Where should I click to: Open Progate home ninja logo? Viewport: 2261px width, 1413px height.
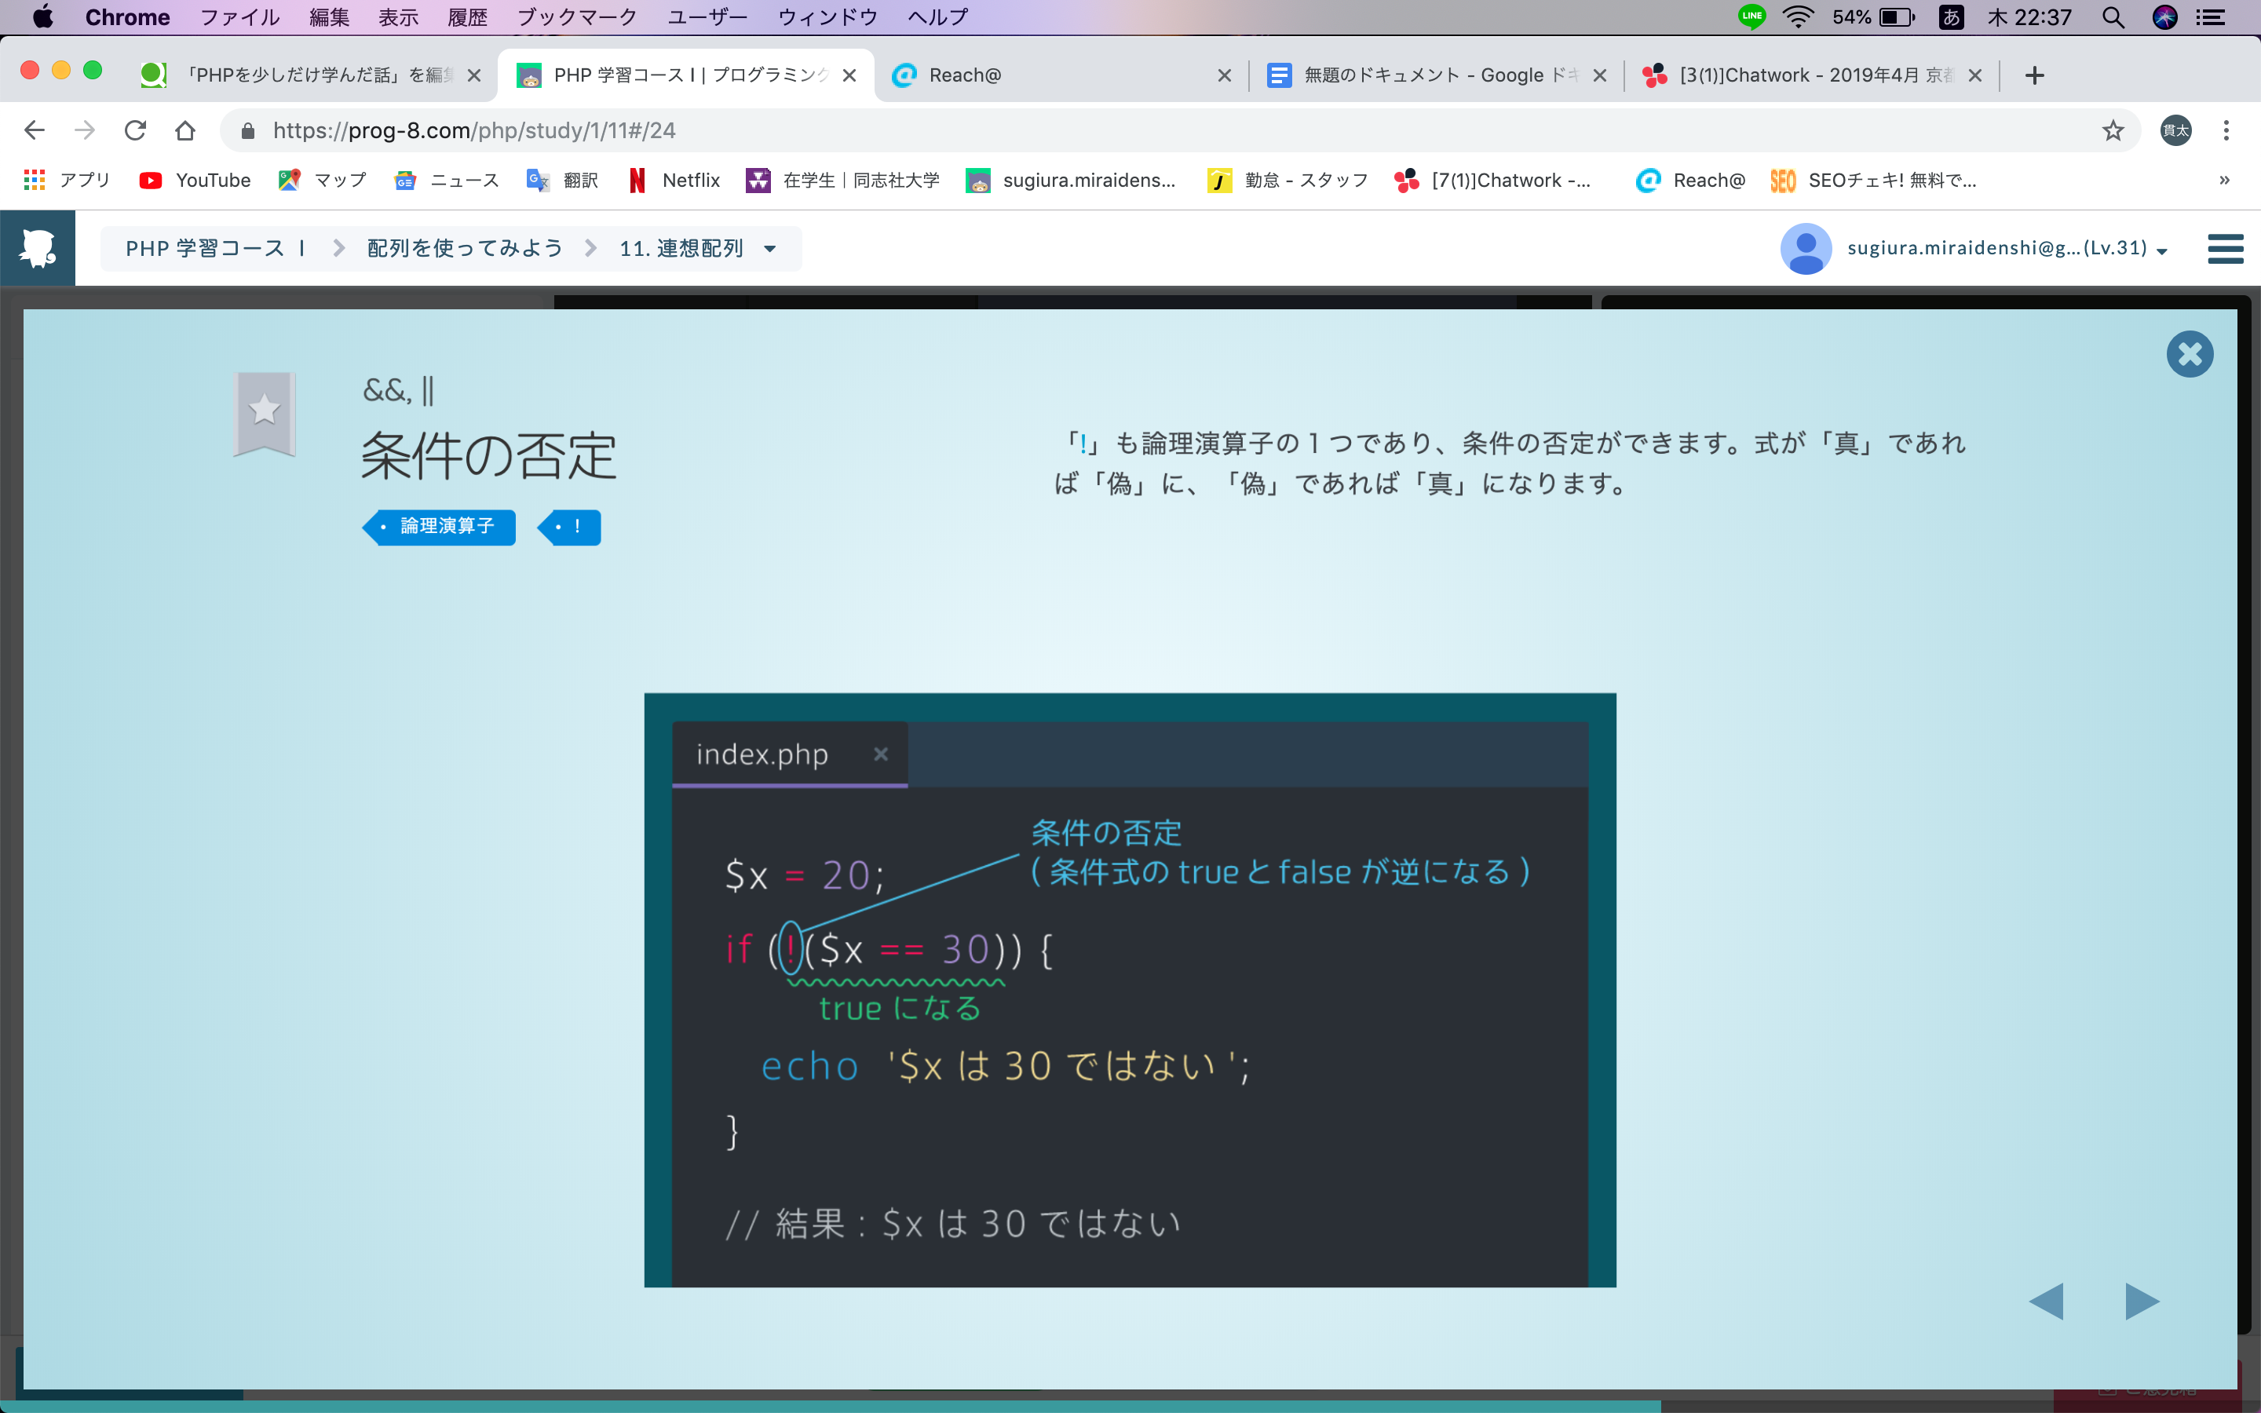pos(38,247)
